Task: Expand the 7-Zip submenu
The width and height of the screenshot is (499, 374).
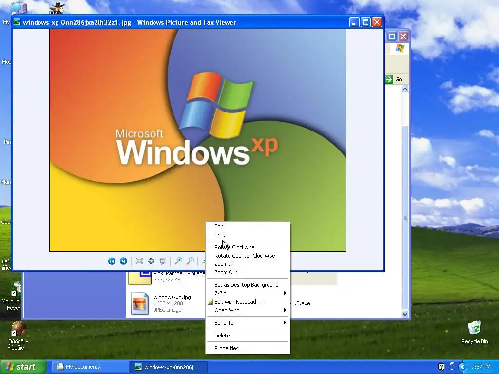Action: (x=248, y=293)
